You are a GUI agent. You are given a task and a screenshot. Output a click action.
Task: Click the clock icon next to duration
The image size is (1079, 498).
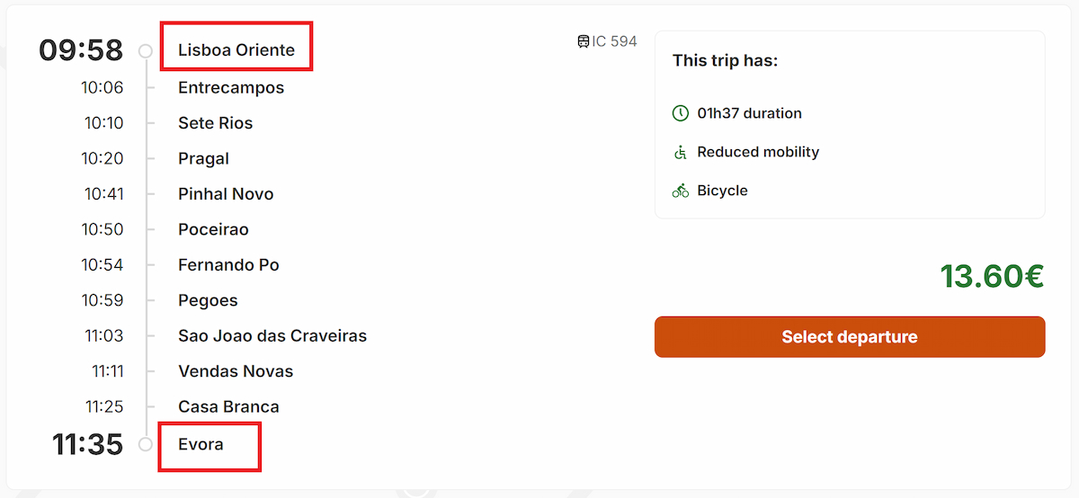(x=681, y=113)
